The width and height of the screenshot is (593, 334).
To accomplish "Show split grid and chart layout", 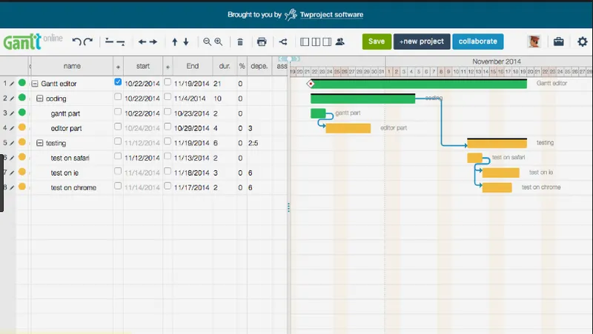I will coord(316,41).
